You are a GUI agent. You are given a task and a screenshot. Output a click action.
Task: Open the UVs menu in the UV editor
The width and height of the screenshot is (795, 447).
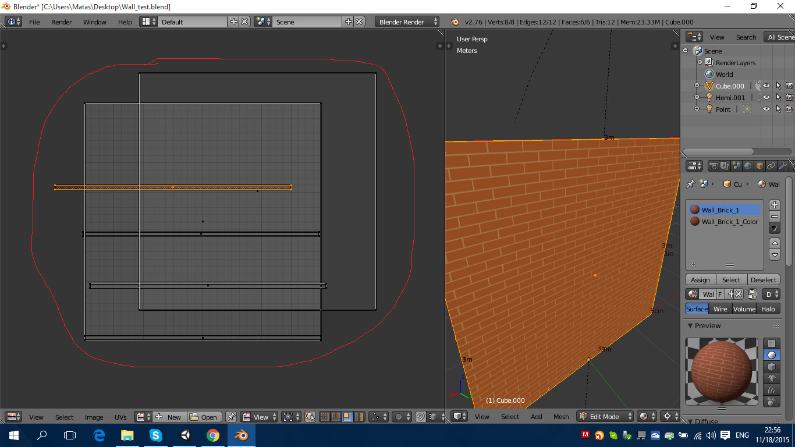120,417
